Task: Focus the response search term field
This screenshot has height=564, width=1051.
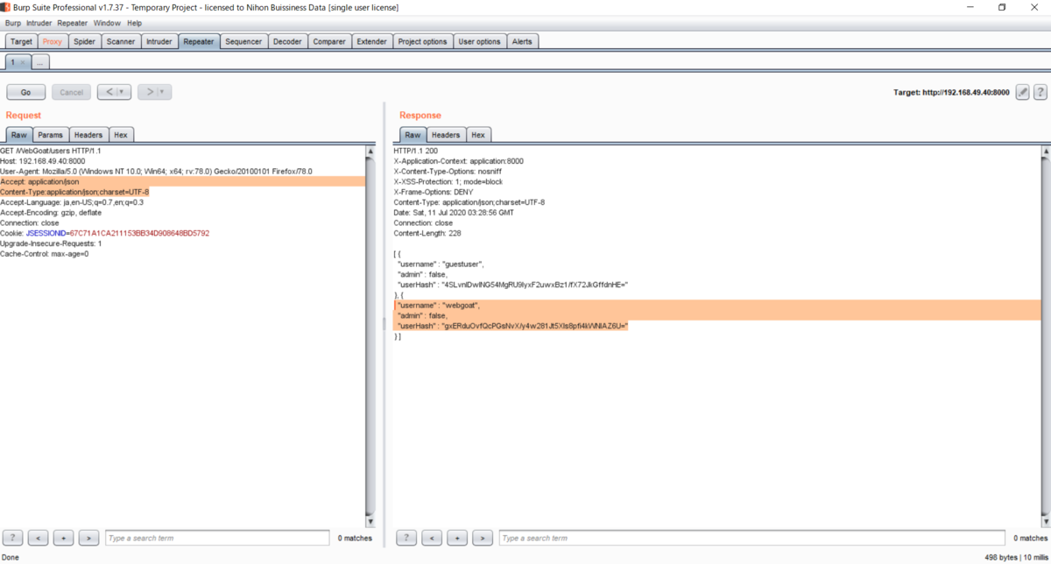Action: tap(752, 538)
